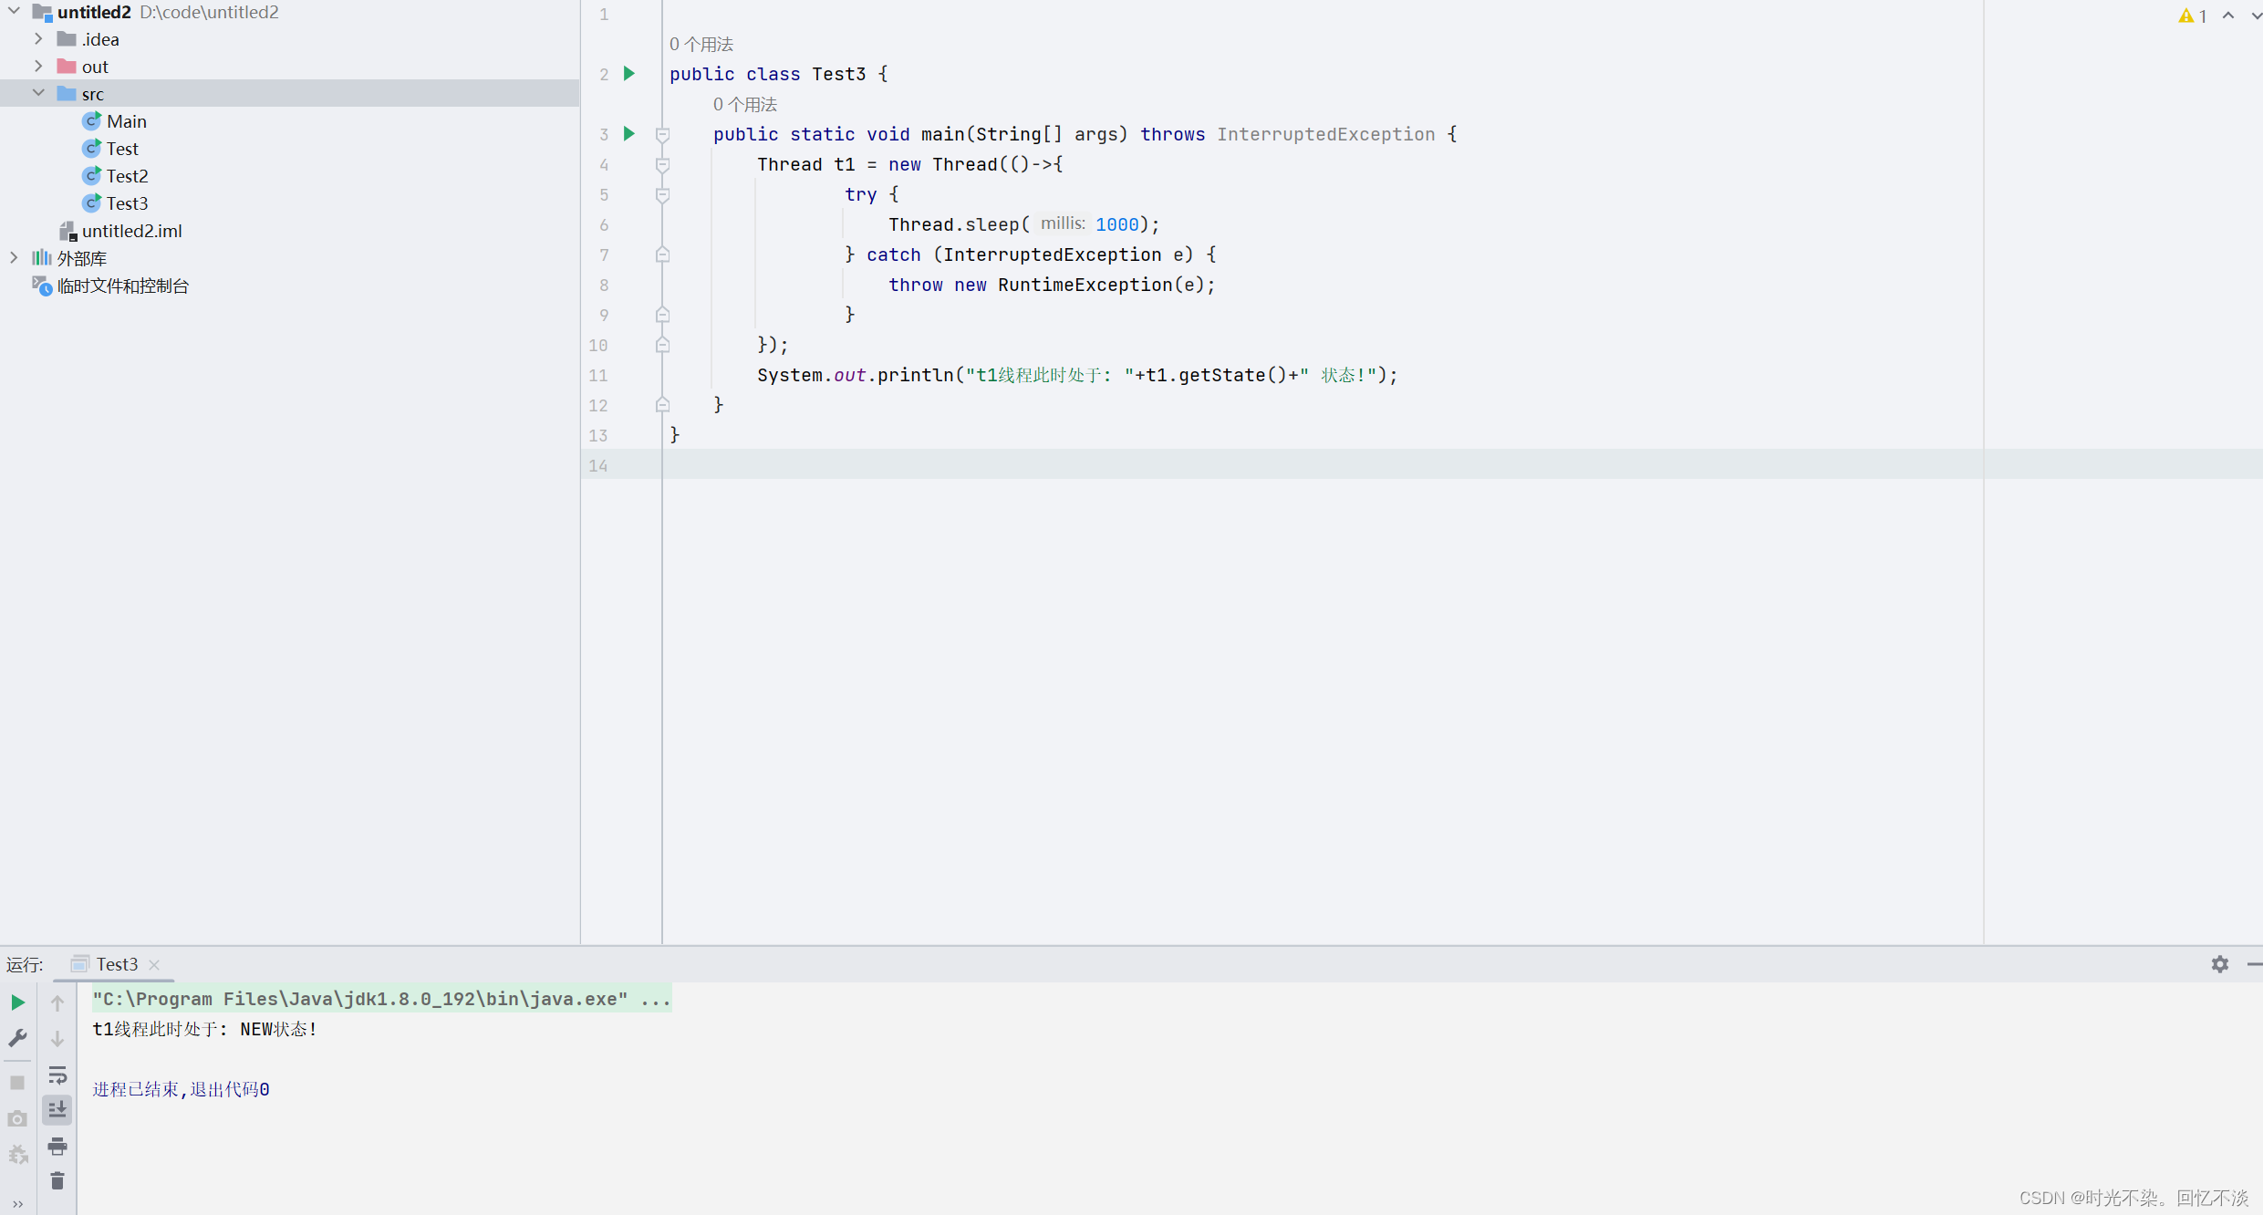Toggle scroll to end of console
This screenshot has height=1215, width=2263.
[x=57, y=1110]
